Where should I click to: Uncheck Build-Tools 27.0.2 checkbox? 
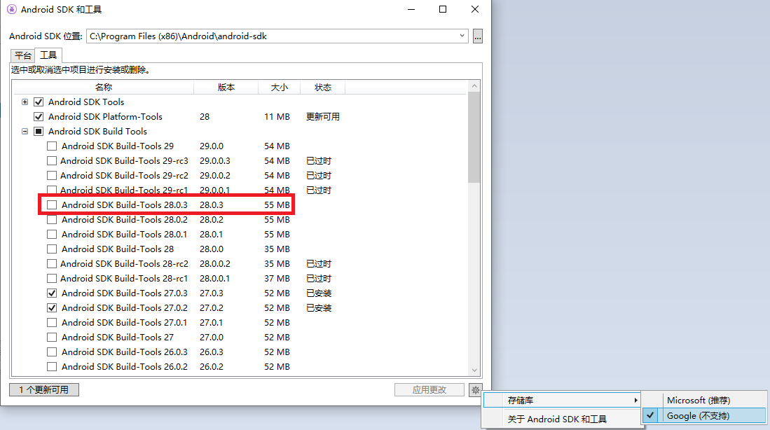(x=52, y=308)
